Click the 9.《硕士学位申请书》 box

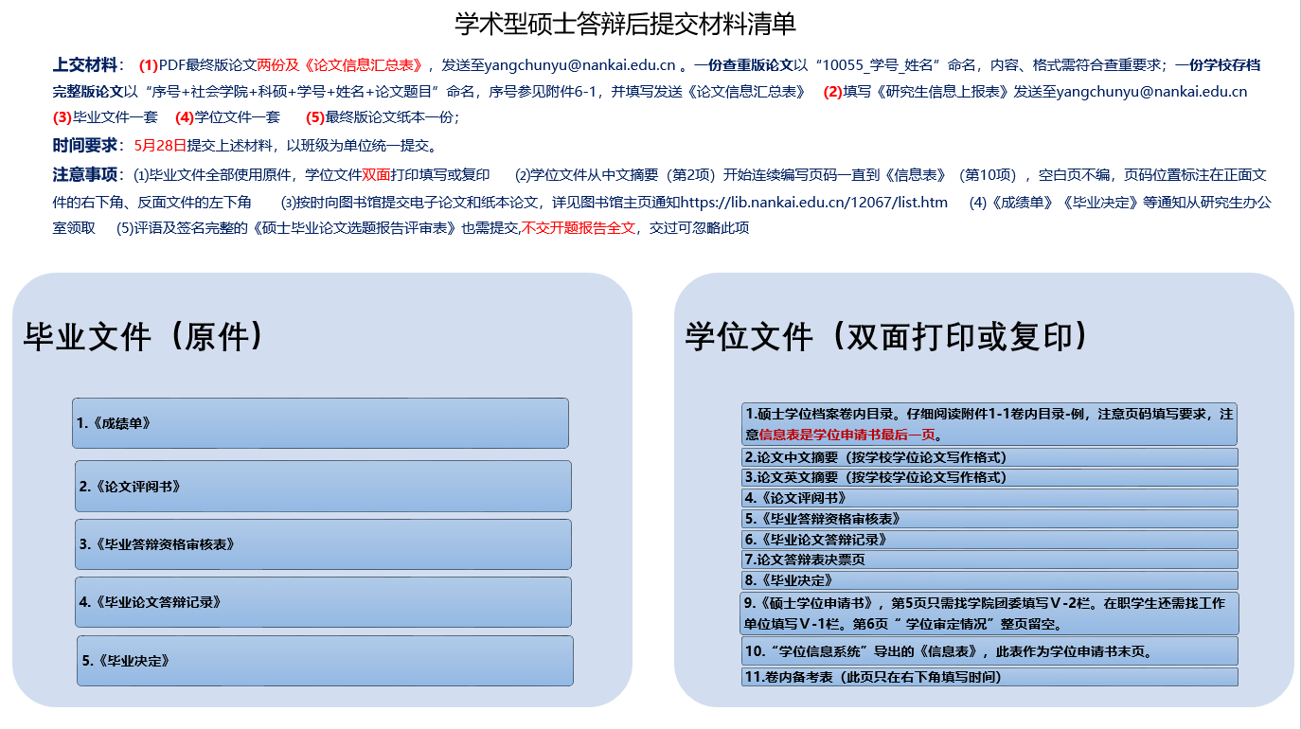[x=989, y=613]
